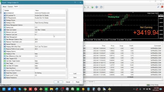This screenshot has height=92, width=164.
Task: Click the variable icon beside EA MADE BY
Action: pyautogui.click(x=5, y=13)
